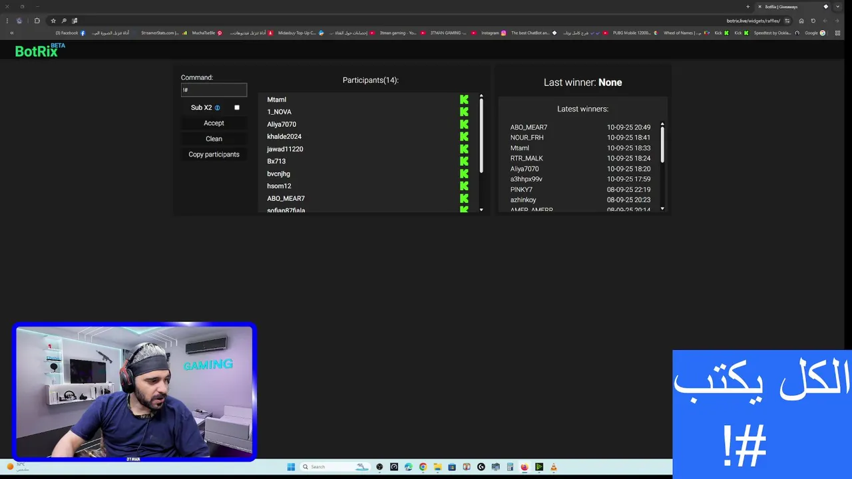Open Logitech G HUB from the taskbar
Viewport: 852px width, 479px height.
[481, 467]
